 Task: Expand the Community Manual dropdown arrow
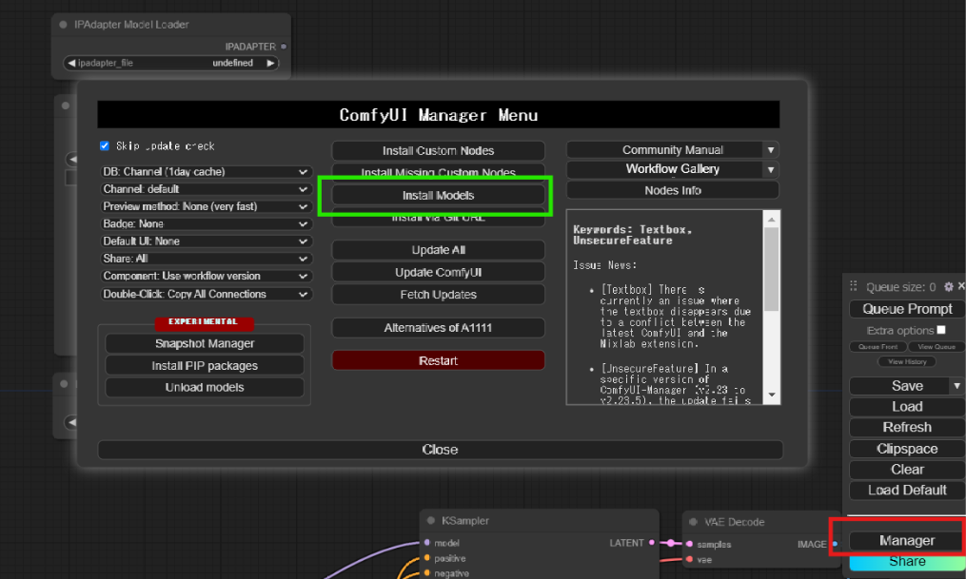(771, 149)
